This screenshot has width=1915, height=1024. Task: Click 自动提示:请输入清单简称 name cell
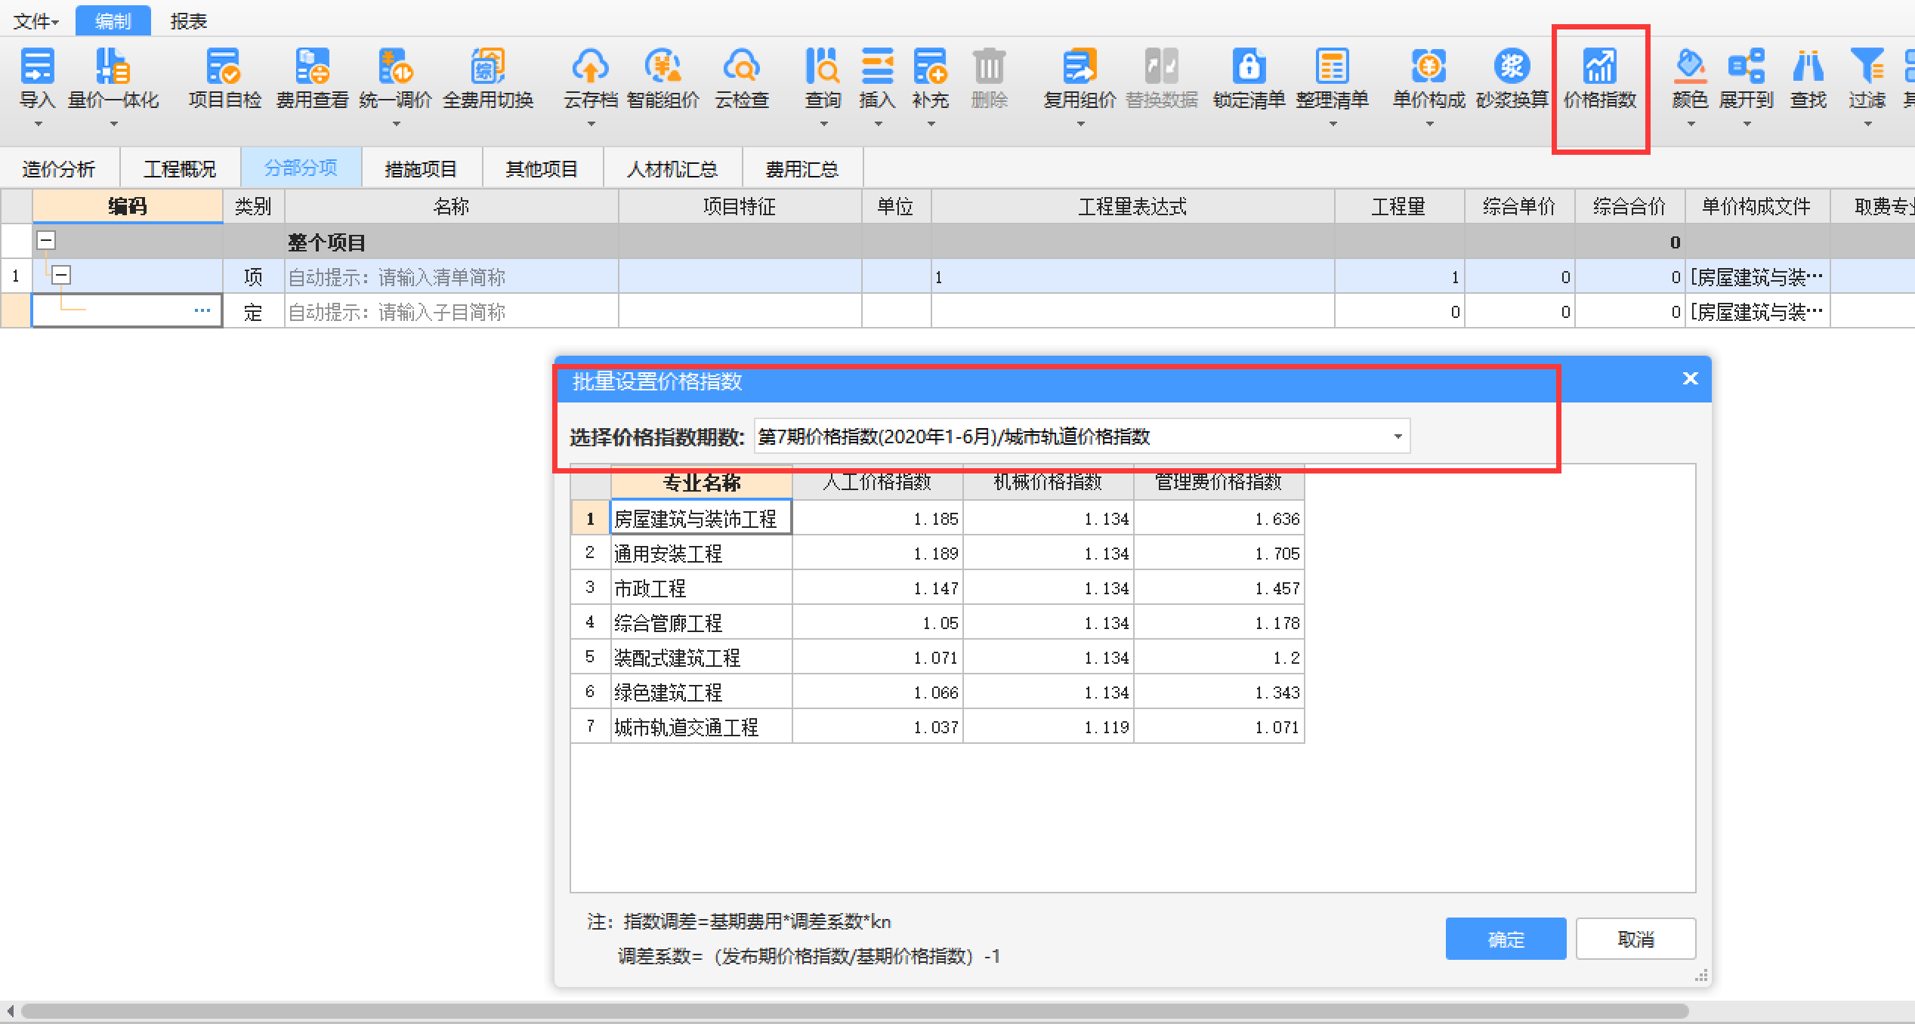pyautogui.click(x=451, y=277)
